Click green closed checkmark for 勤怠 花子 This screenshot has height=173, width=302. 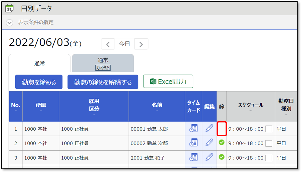click(221, 157)
